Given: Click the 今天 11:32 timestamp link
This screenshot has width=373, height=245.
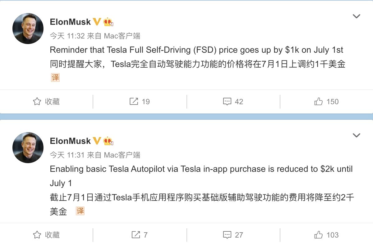Looking at the screenshot, I should point(67,36).
